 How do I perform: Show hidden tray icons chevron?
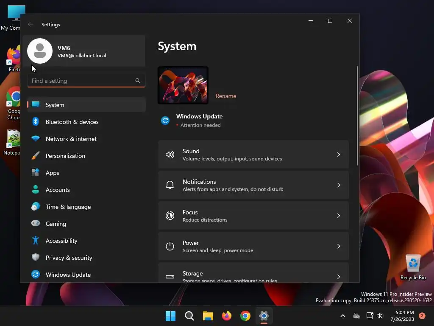[x=342, y=316]
